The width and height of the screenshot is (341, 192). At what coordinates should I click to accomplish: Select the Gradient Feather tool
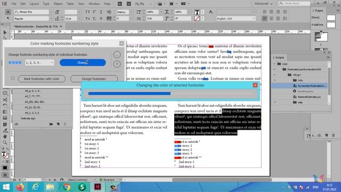pos(5,118)
